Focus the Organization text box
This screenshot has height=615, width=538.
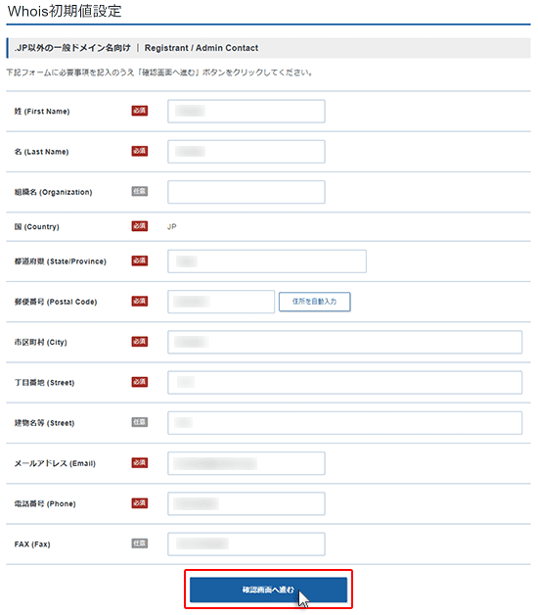247,192
